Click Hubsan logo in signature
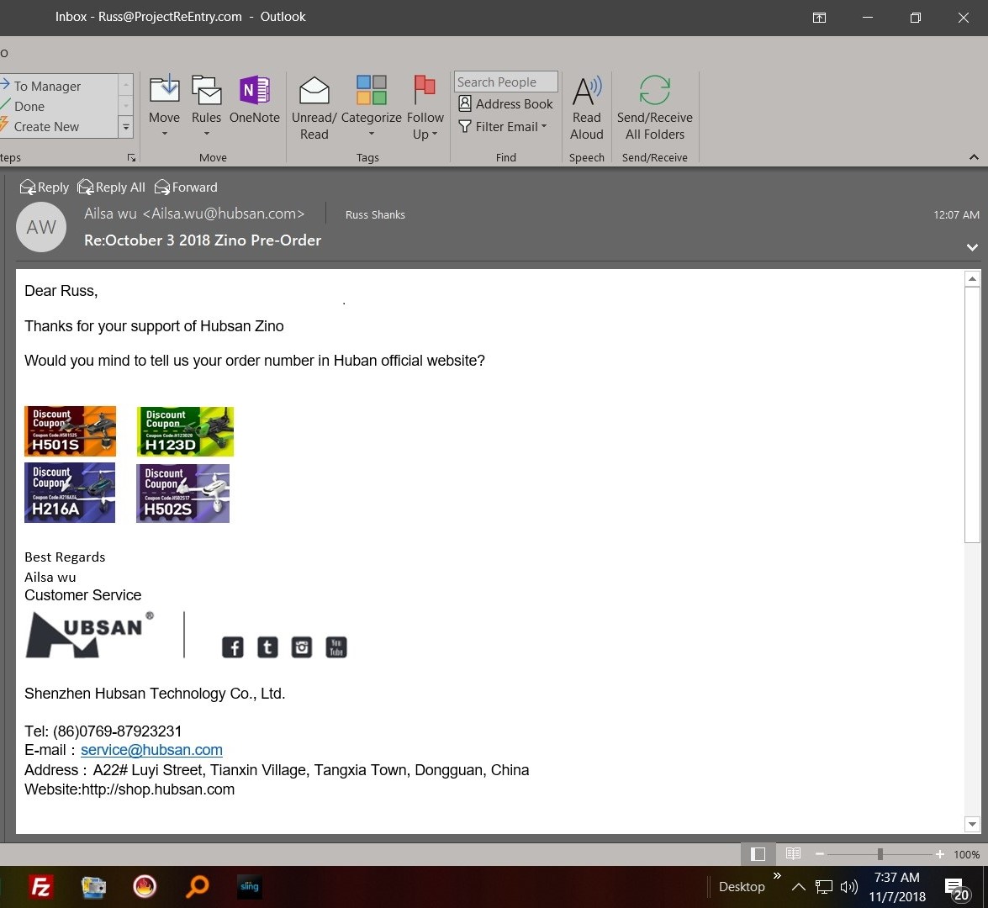The width and height of the screenshot is (988, 908). (89, 635)
